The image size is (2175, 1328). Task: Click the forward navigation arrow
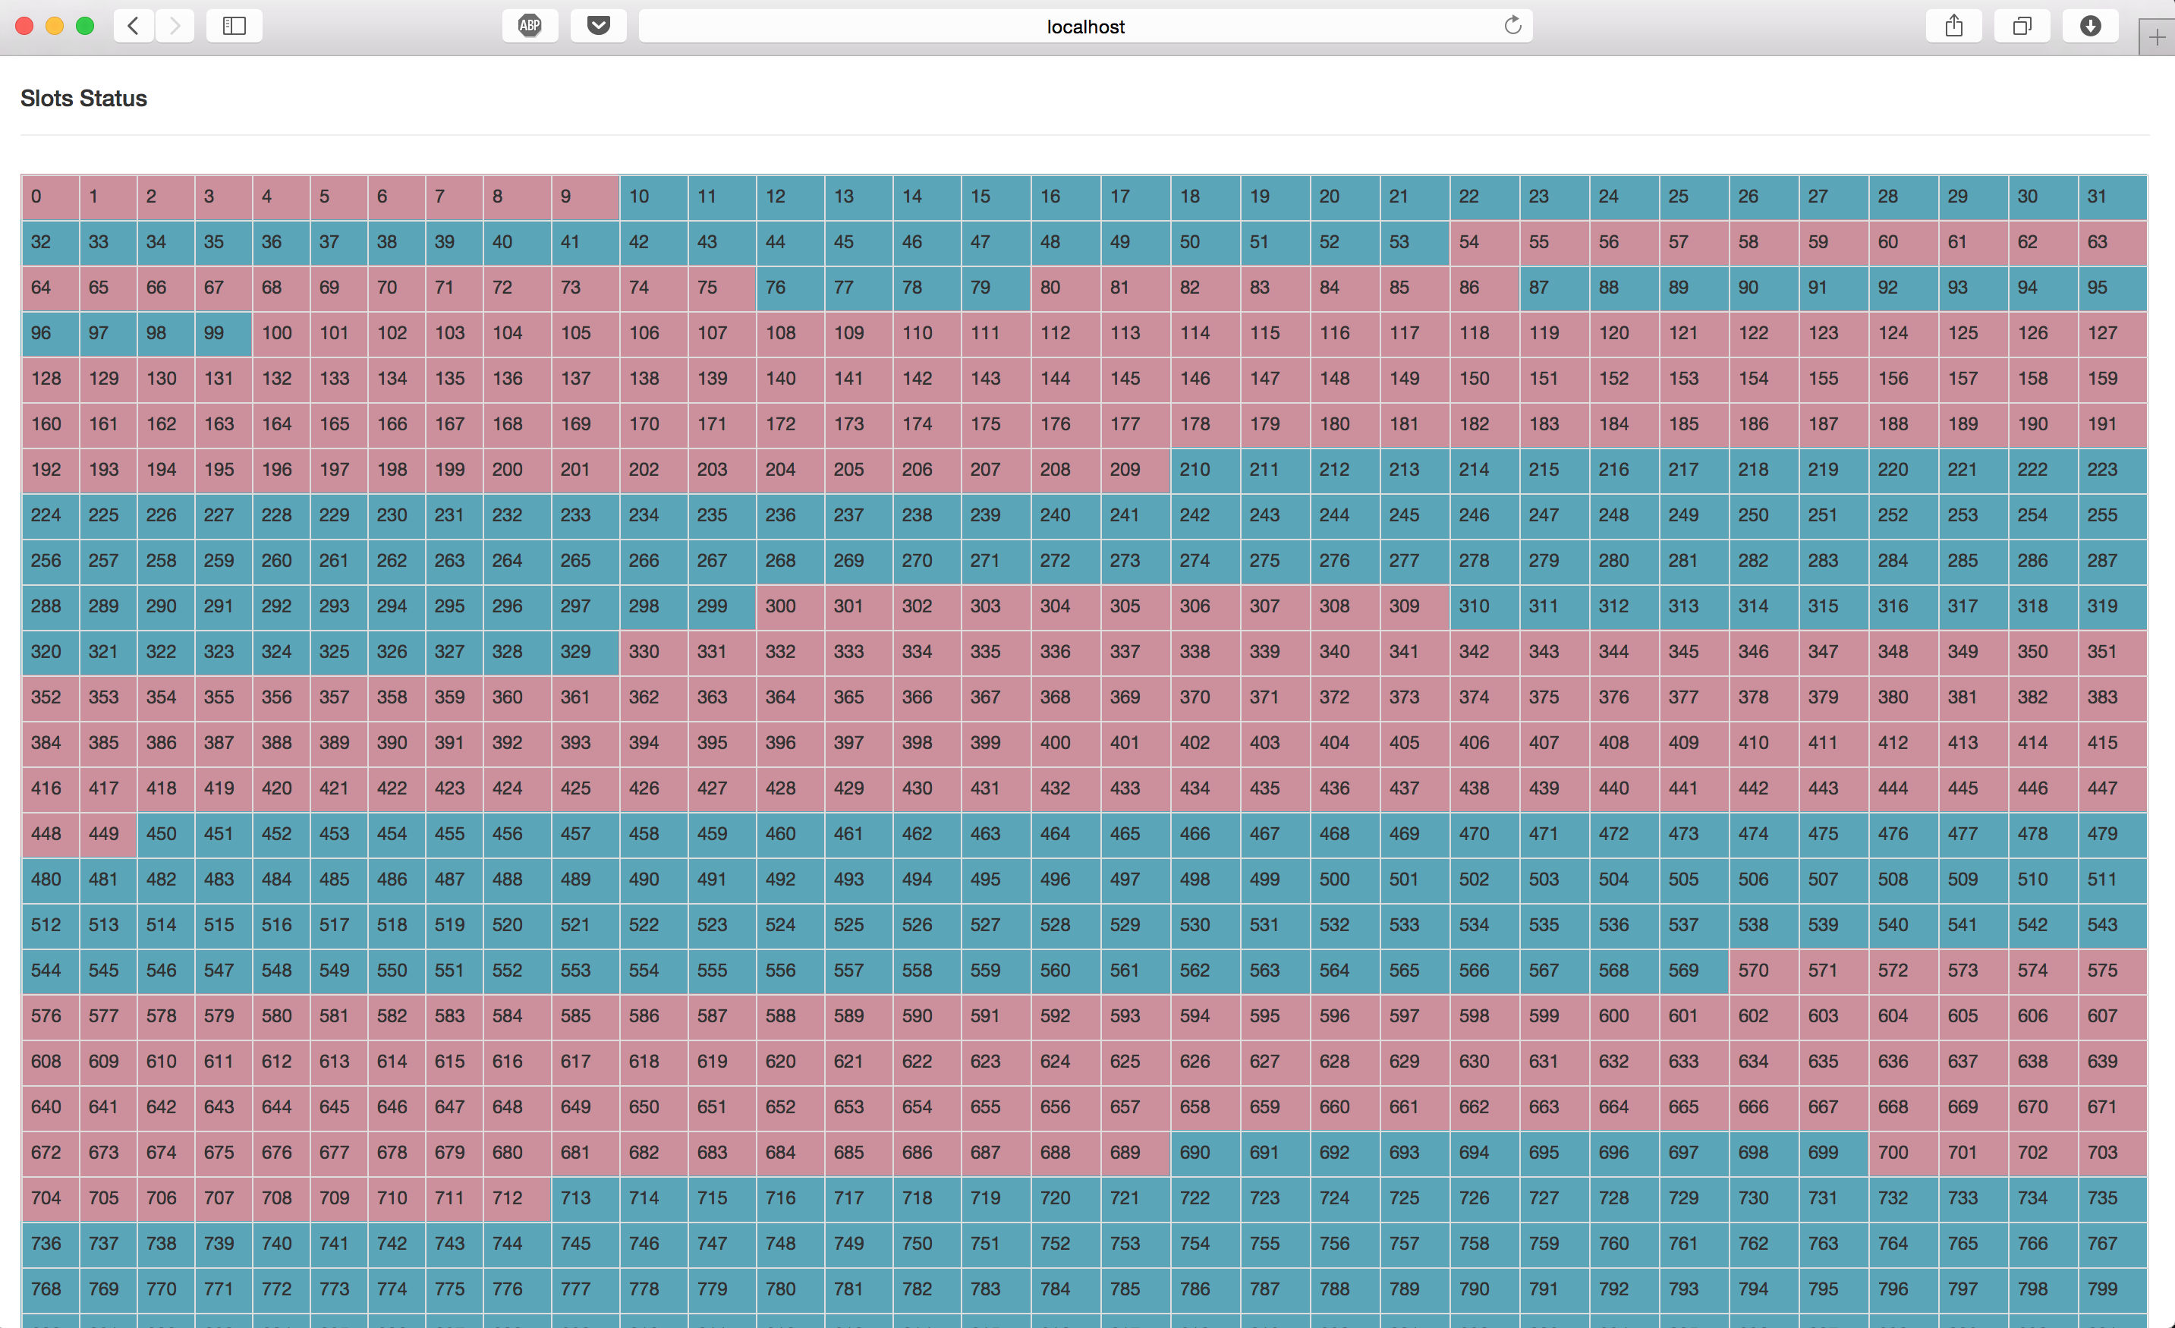click(175, 26)
